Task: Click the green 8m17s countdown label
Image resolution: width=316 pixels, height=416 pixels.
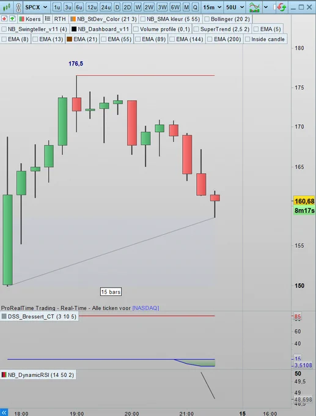Action: click(304, 210)
